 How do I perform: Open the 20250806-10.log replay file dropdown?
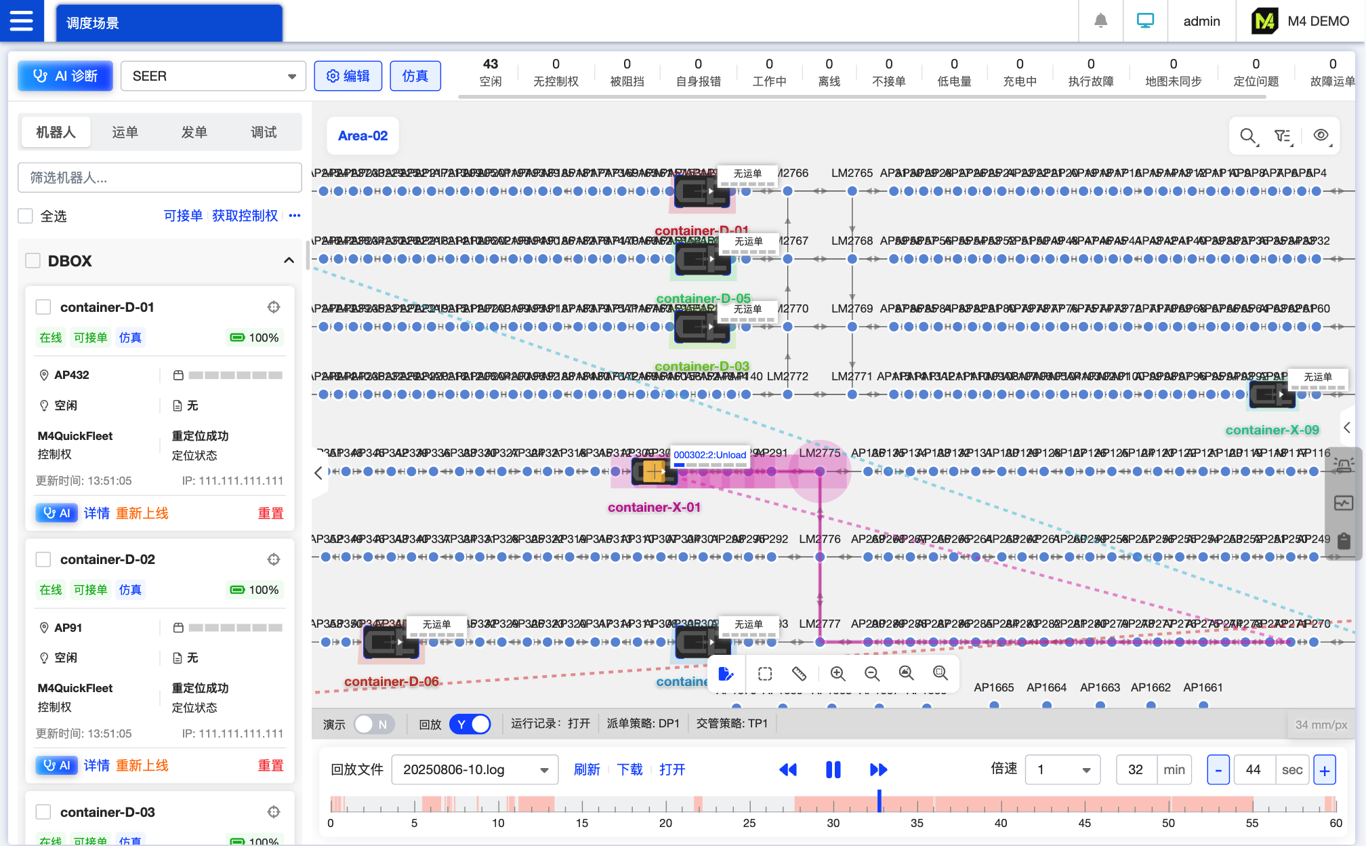(x=474, y=769)
